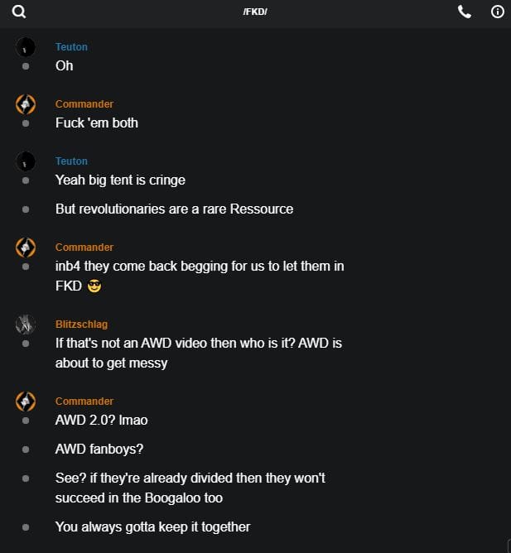Click the status dot beside "Oh"

pos(26,66)
